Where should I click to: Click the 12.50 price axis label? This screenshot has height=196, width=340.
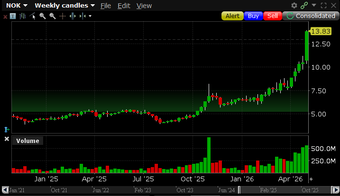321,44
